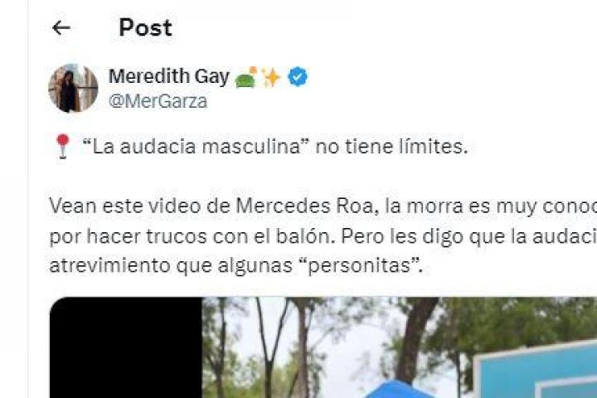Click the black letterbox area of video
Viewport: 597px width, 398px height.
(x=126, y=347)
